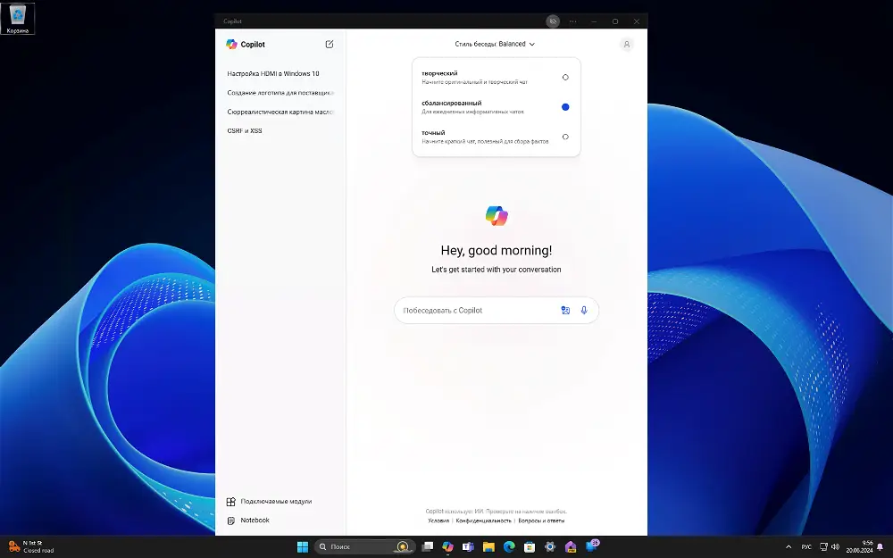Click the crossed-eye icon in title bar
Image resolution: width=893 pixels, height=558 pixels.
tap(553, 21)
